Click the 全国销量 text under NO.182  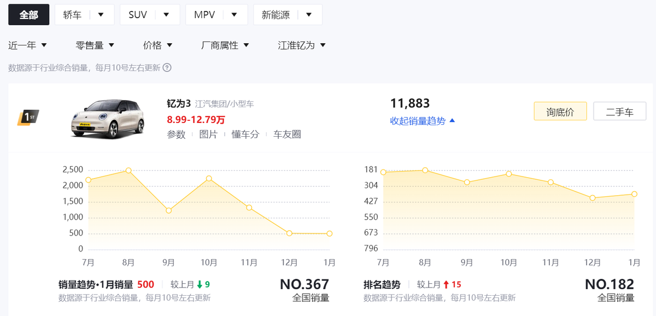pyautogui.click(x=616, y=298)
